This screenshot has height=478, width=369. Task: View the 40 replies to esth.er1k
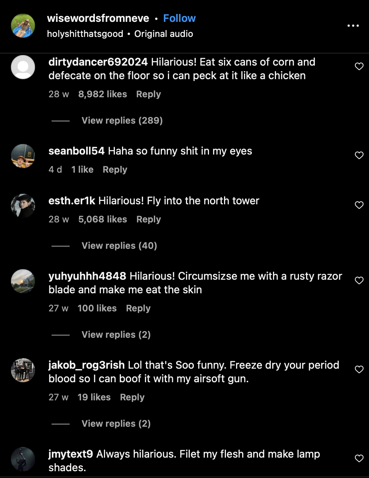[119, 245]
